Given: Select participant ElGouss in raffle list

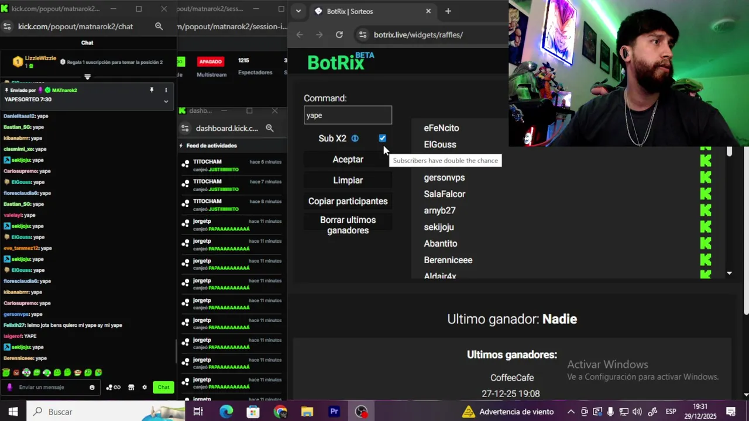Looking at the screenshot, I should click(440, 144).
